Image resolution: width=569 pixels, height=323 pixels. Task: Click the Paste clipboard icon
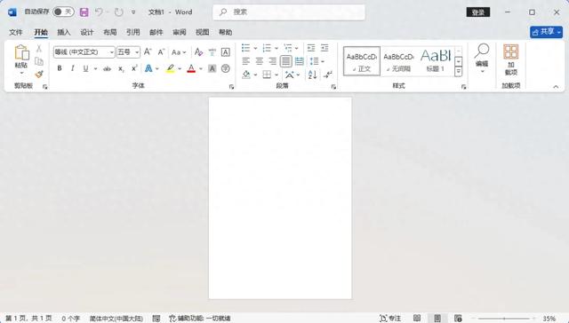pyautogui.click(x=21, y=52)
